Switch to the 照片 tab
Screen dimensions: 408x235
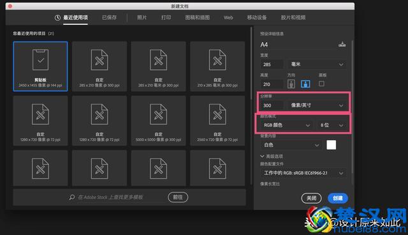point(142,18)
